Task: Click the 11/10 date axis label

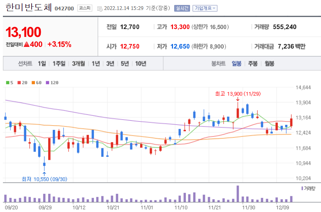Action: 181,207
